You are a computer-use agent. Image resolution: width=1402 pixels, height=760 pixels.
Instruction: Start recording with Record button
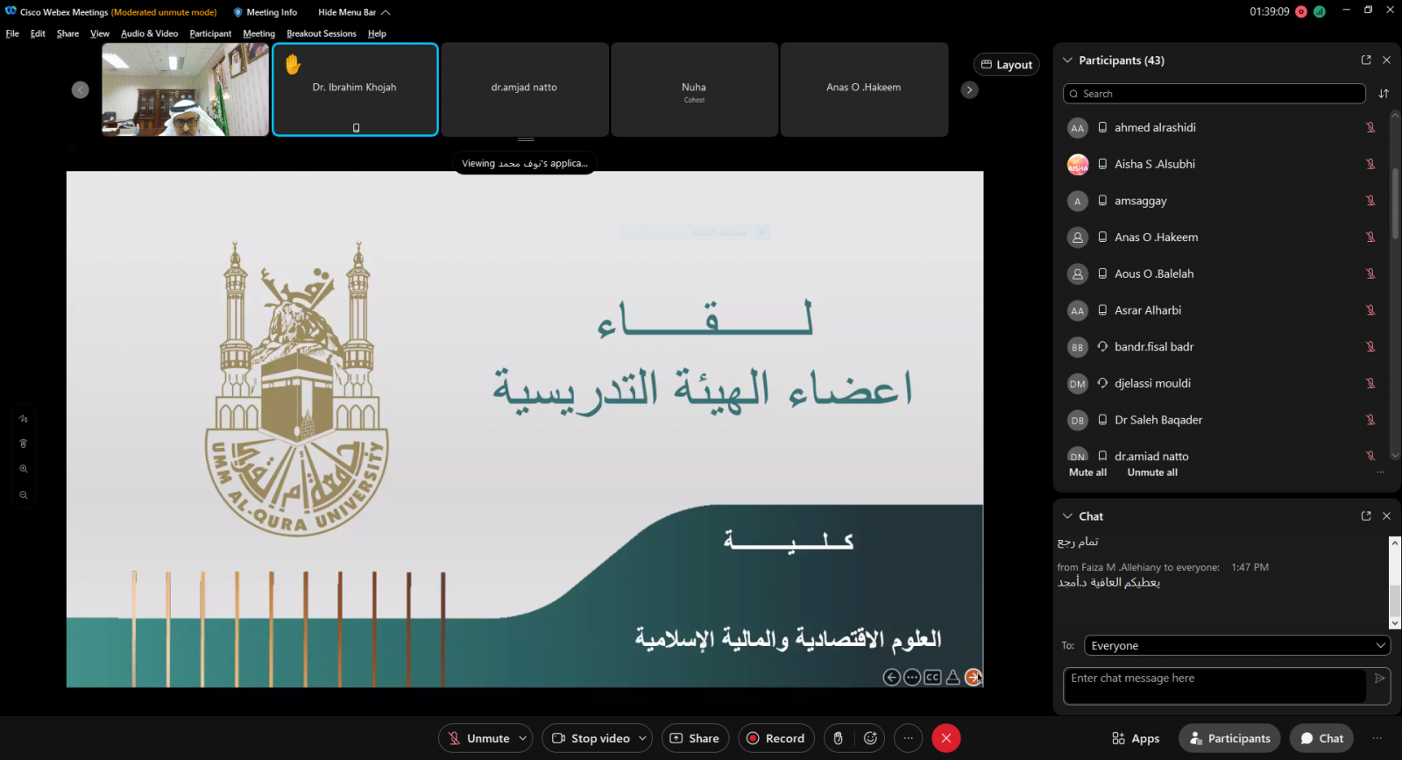tap(775, 738)
